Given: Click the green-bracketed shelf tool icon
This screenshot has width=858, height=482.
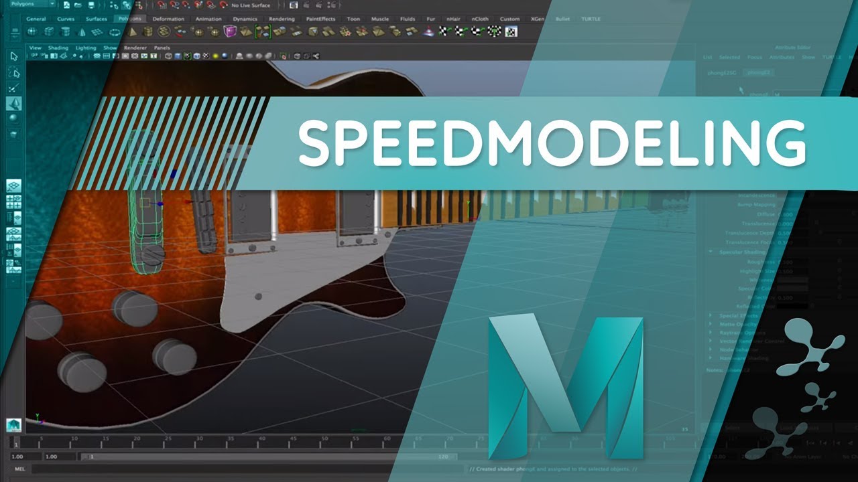Looking at the screenshot, I should pyautogui.click(x=263, y=31).
